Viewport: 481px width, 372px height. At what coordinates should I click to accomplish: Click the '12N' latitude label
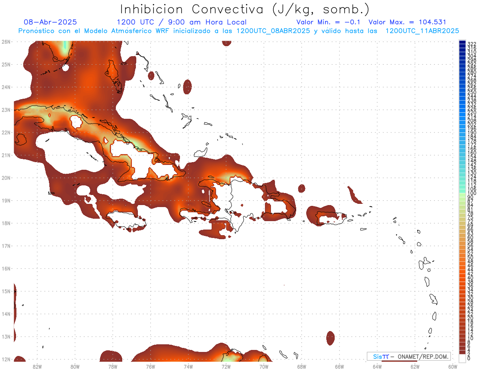click(x=6, y=359)
